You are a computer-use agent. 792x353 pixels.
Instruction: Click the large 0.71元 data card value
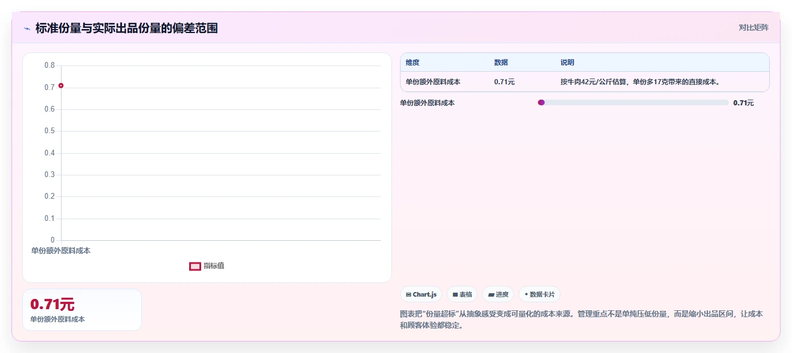click(52, 305)
